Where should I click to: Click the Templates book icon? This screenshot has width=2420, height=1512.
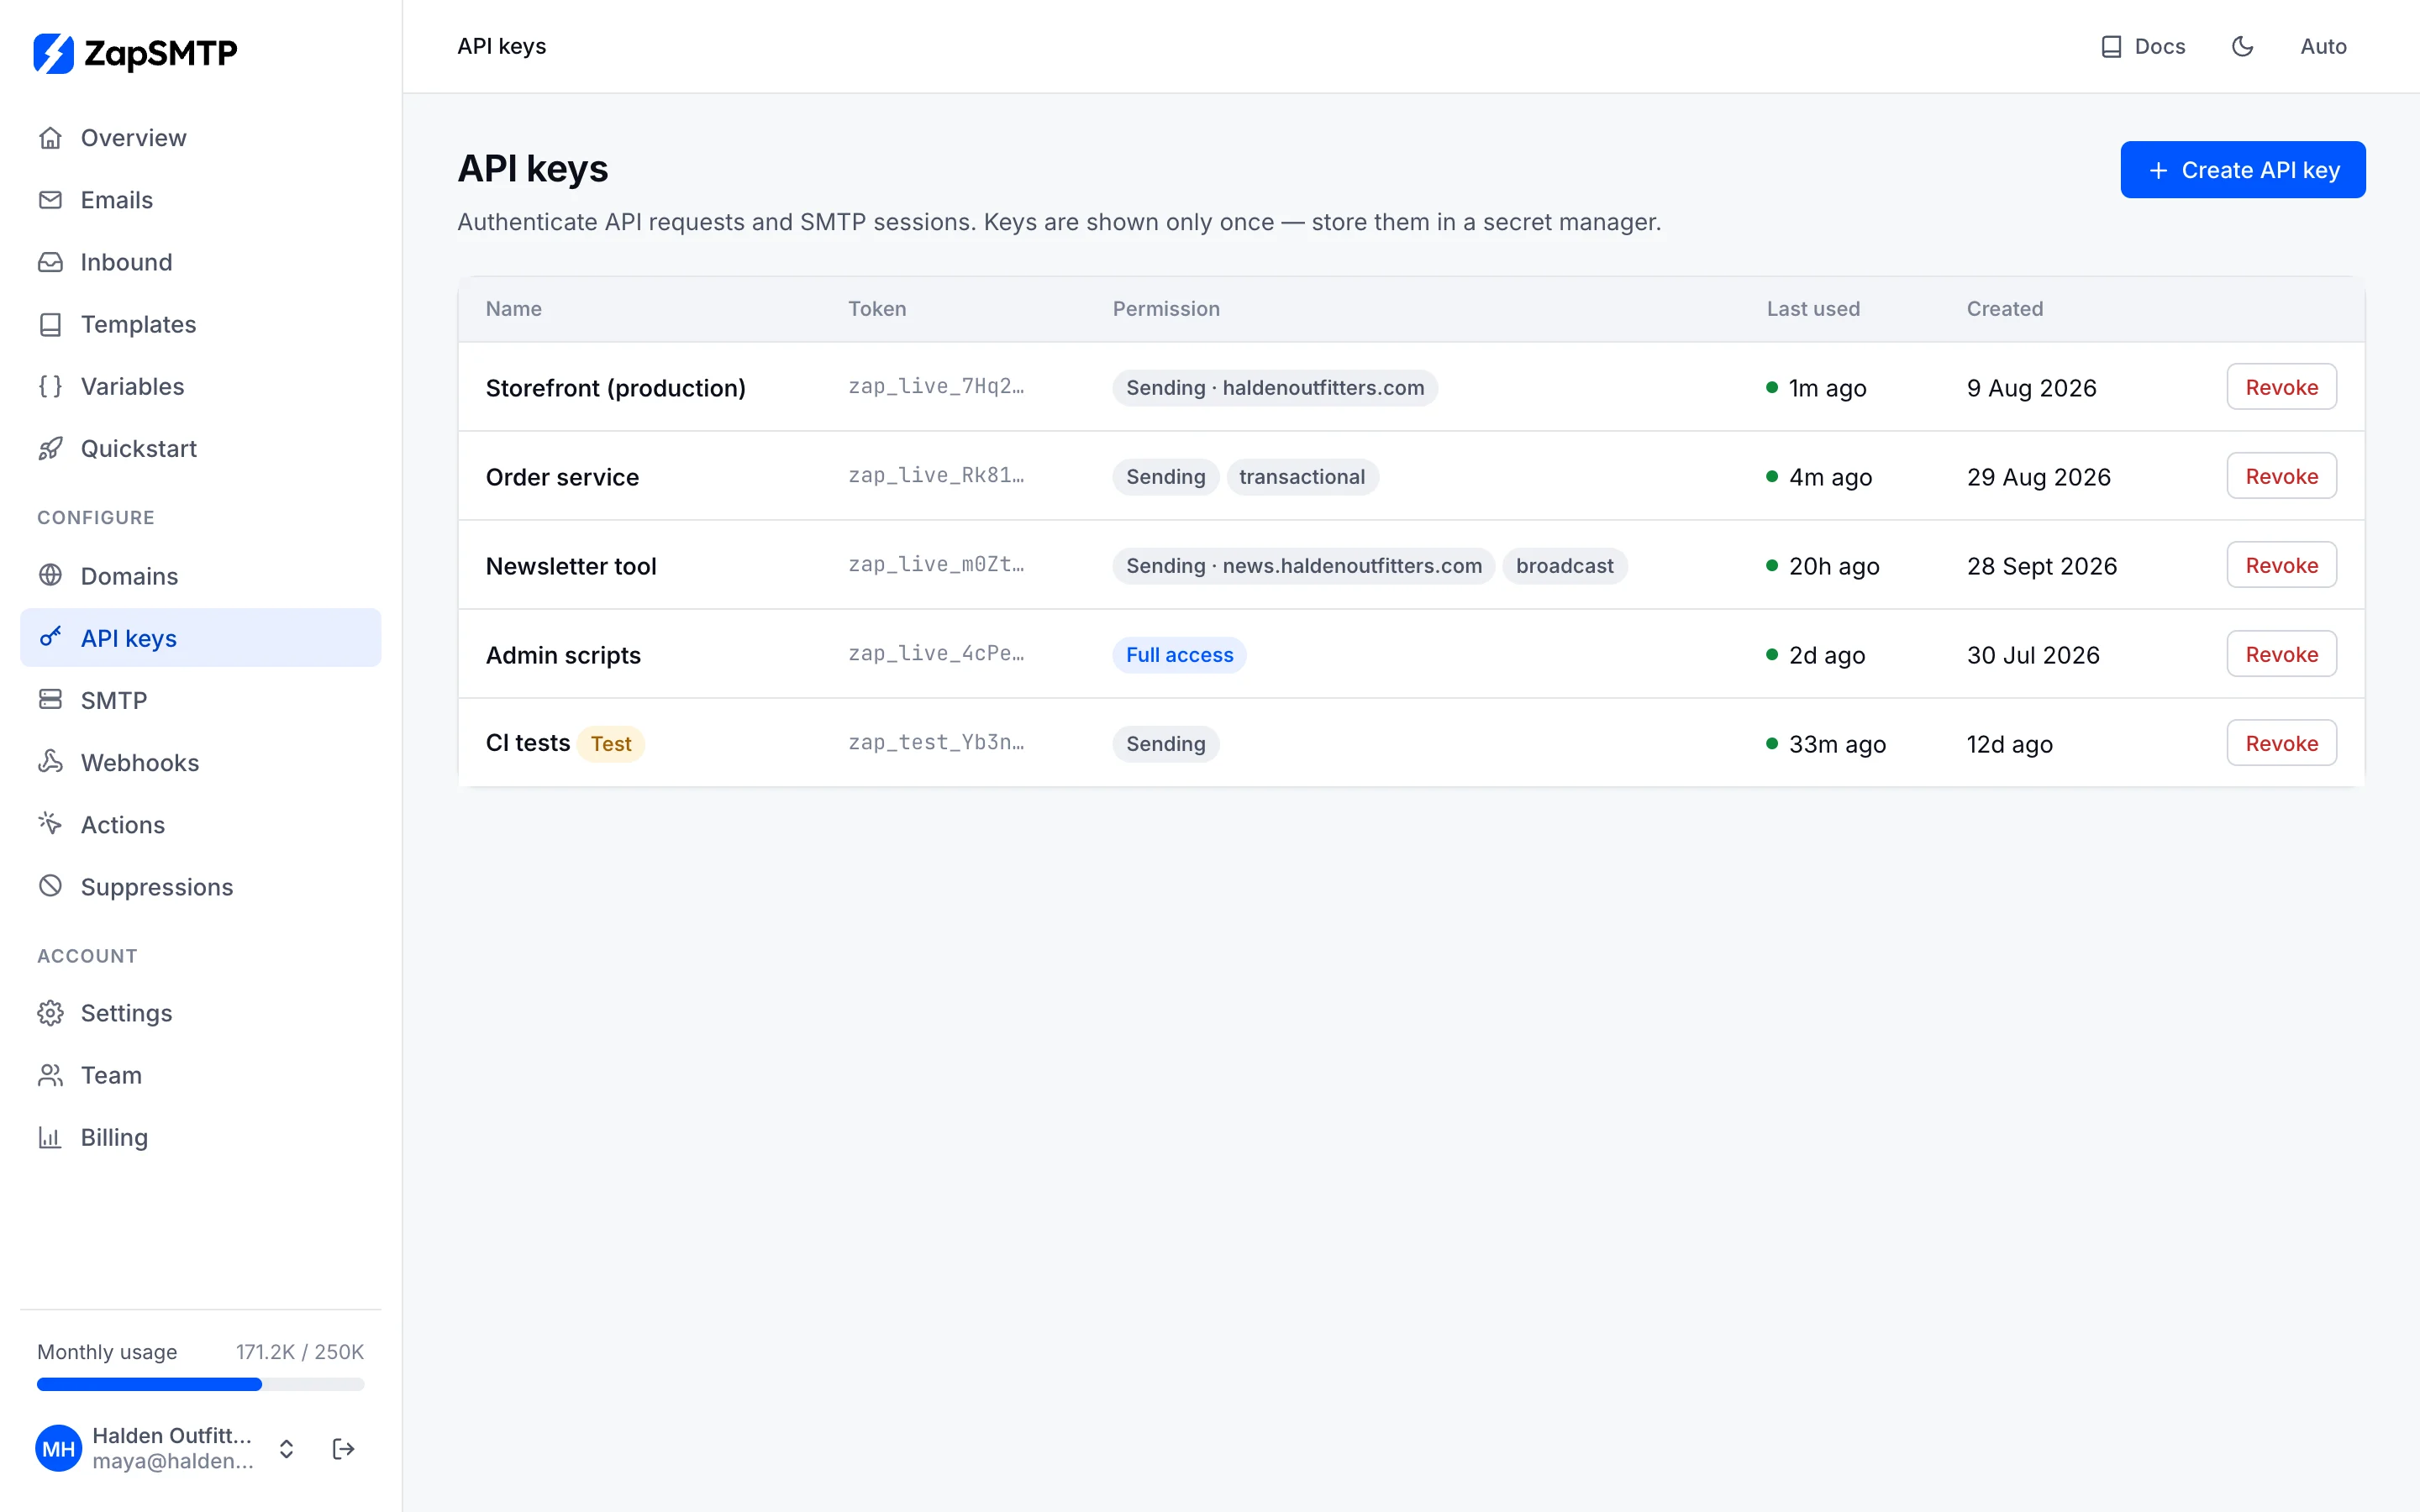(x=50, y=324)
